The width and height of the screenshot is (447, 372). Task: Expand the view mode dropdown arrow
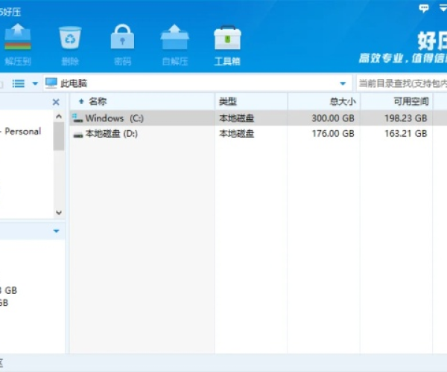coord(35,83)
